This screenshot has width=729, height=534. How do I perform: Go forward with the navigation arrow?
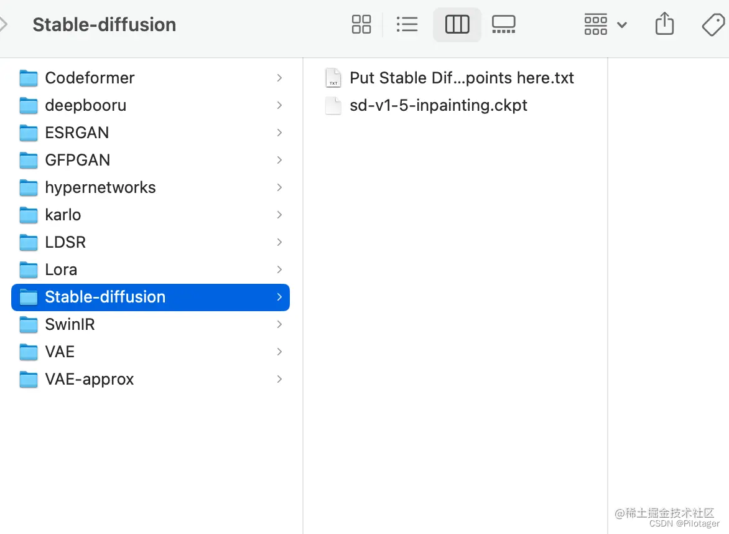4,24
